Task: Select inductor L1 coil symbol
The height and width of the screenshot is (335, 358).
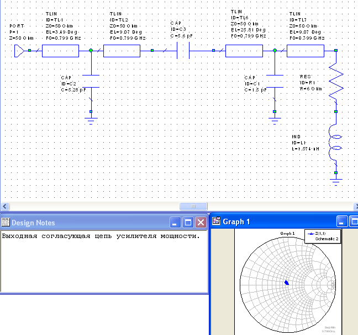Action: [x=335, y=143]
